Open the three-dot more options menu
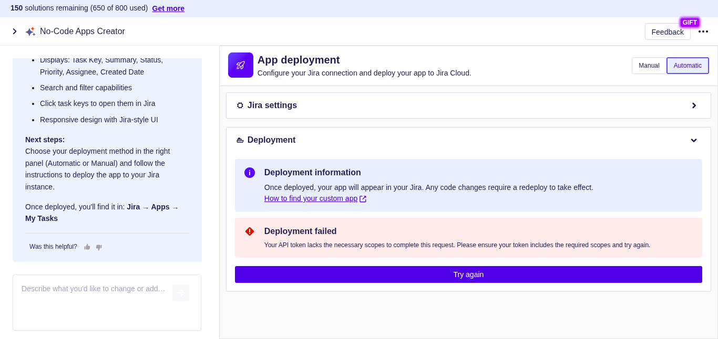This screenshot has width=718, height=339. (x=703, y=31)
